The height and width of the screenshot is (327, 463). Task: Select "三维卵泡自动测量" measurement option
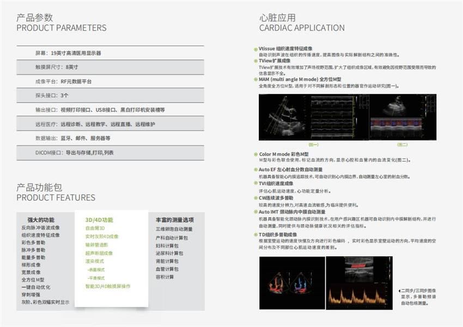pos(174,229)
